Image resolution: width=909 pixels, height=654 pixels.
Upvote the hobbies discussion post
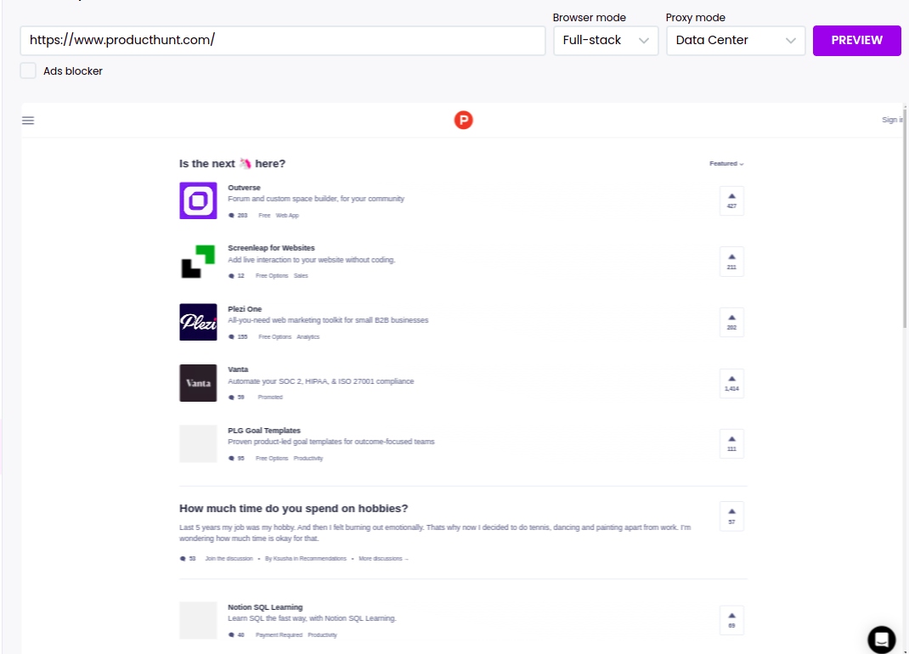tap(731, 516)
